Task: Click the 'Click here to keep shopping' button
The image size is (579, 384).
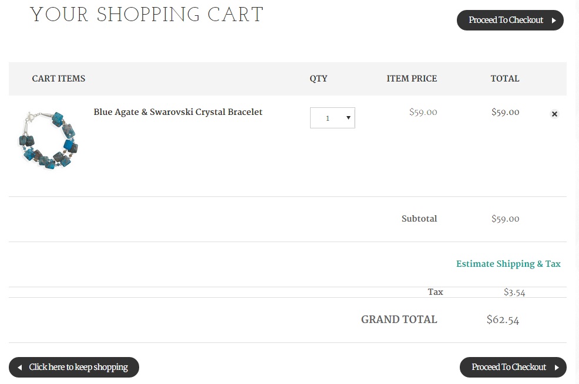Action: (x=74, y=368)
